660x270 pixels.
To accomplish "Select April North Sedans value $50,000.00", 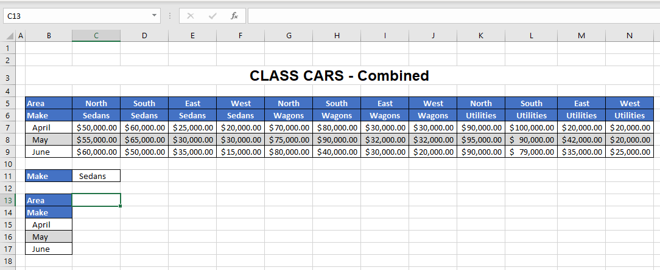I will [96, 127].
